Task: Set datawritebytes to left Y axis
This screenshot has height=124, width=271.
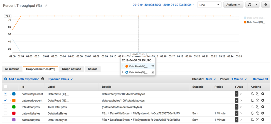Action: click(x=236, y=113)
